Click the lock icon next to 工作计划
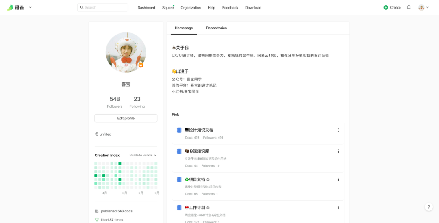The width and height of the screenshot is (439, 223). click(x=208, y=208)
